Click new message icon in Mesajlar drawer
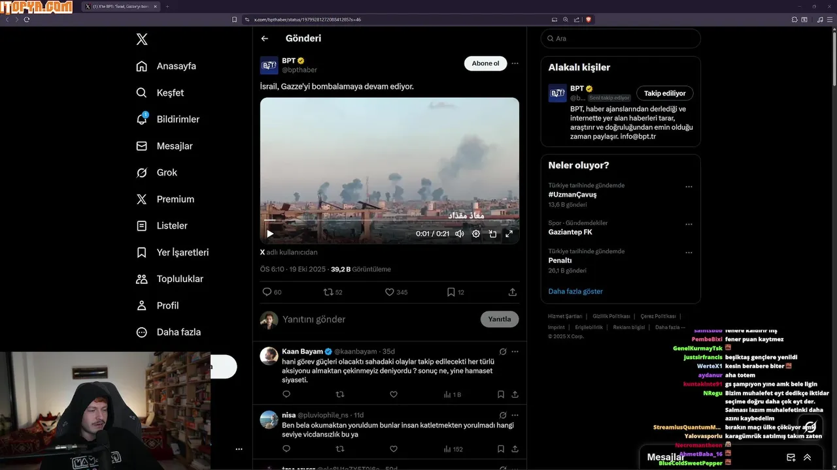Viewport: 837px width, 470px height. click(791, 458)
